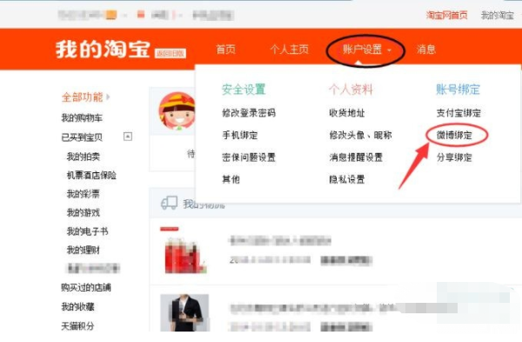Screen dimensions: 522x342
Task: Open 收货地址 settings
Action: point(347,113)
